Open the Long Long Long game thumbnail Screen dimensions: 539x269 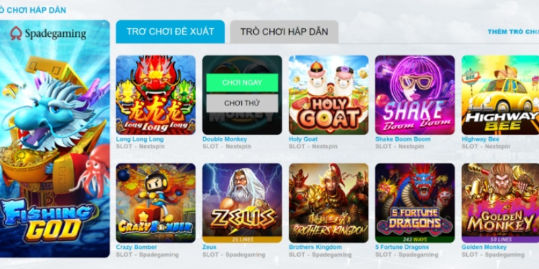click(156, 95)
